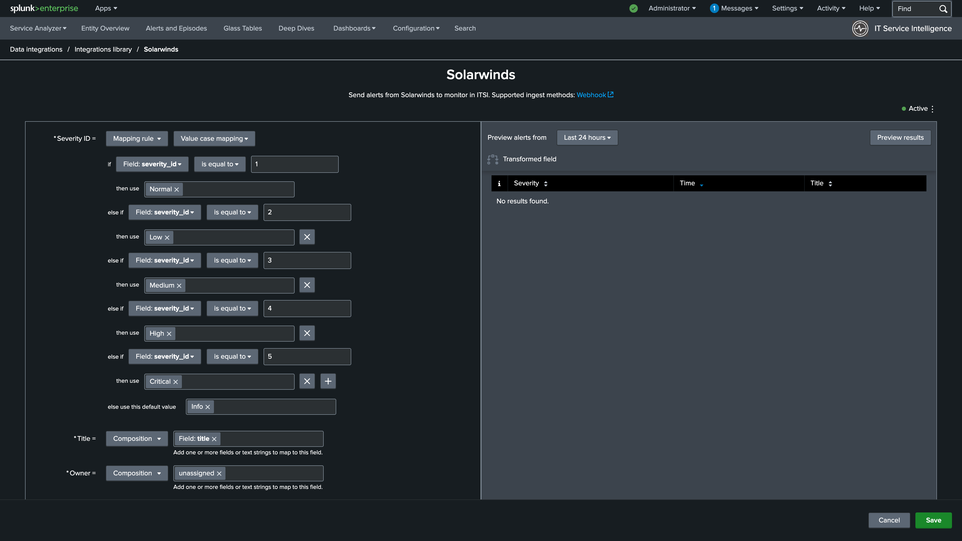Remove the Critical severity tag
Viewport: 962px width, 541px height.
pyautogui.click(x=176, y=382)
